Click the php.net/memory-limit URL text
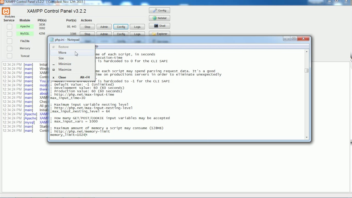 coord(82,131)
